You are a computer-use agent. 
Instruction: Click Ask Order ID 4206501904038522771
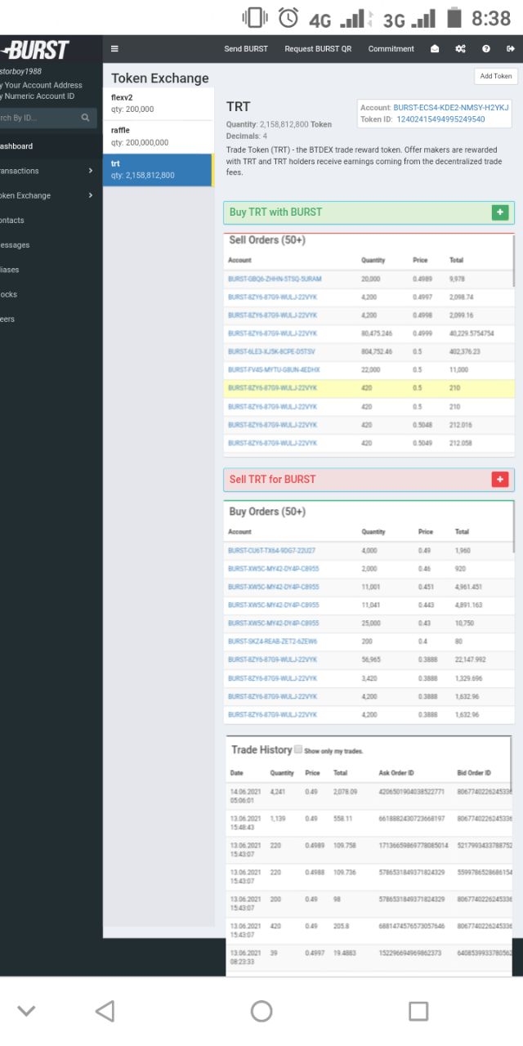[412, 792]
